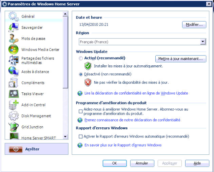
Task: Check the product improvement program checkbox
Action: click(81, 111)
